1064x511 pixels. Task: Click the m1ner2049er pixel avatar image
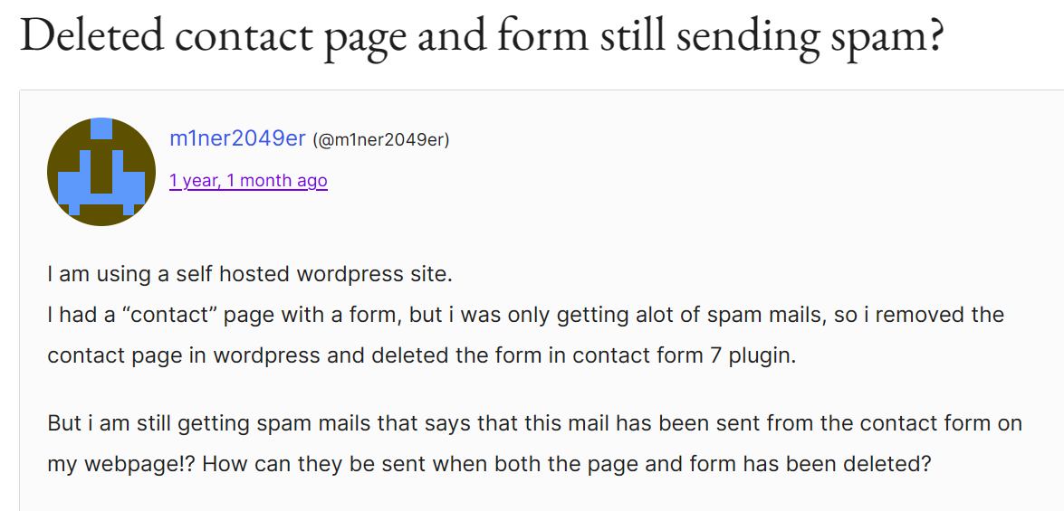(x=101, y=172)
